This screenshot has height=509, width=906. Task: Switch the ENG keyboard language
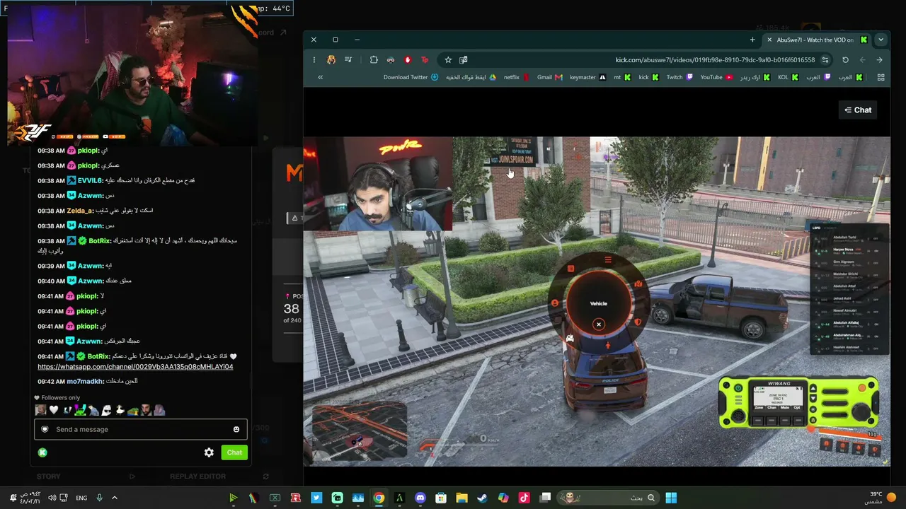point(81,498)
